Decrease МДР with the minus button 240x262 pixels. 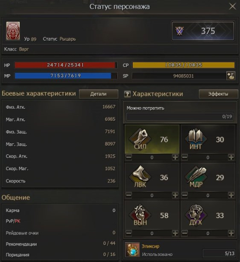point(185,195)
